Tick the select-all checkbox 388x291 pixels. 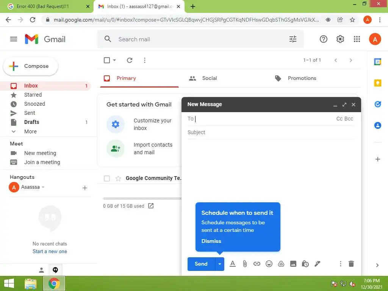(107, 60)
